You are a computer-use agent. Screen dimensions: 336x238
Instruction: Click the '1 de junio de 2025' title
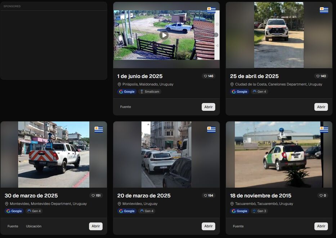point(140,76)
